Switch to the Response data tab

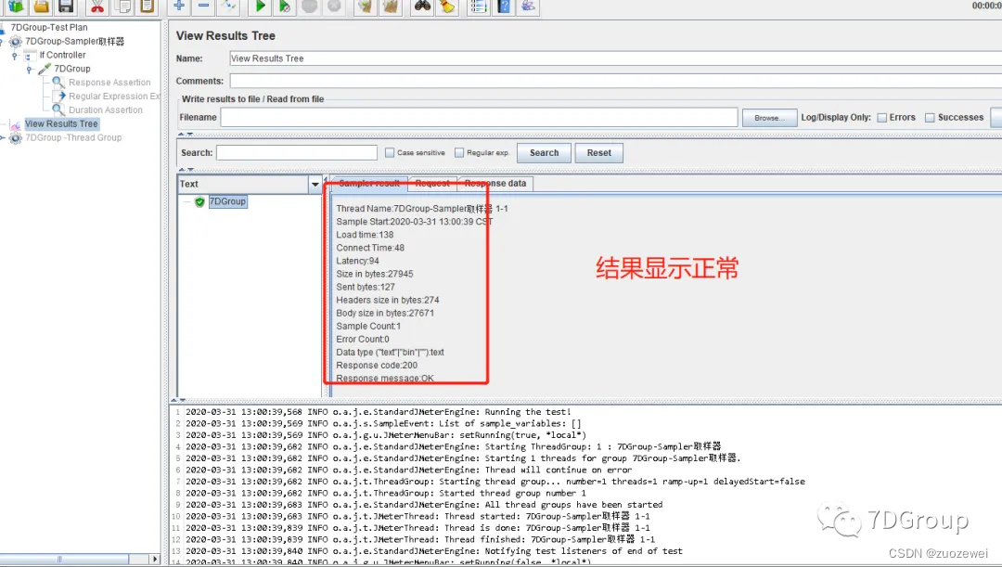[x=495, y=184]
